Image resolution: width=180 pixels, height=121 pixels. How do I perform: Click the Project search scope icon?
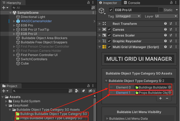70,91
